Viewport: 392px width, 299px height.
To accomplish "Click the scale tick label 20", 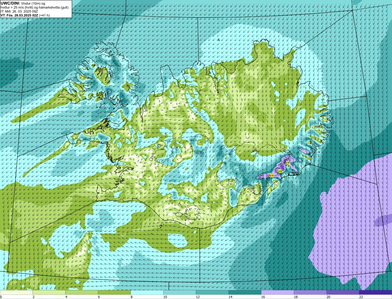I will [328, 297].
